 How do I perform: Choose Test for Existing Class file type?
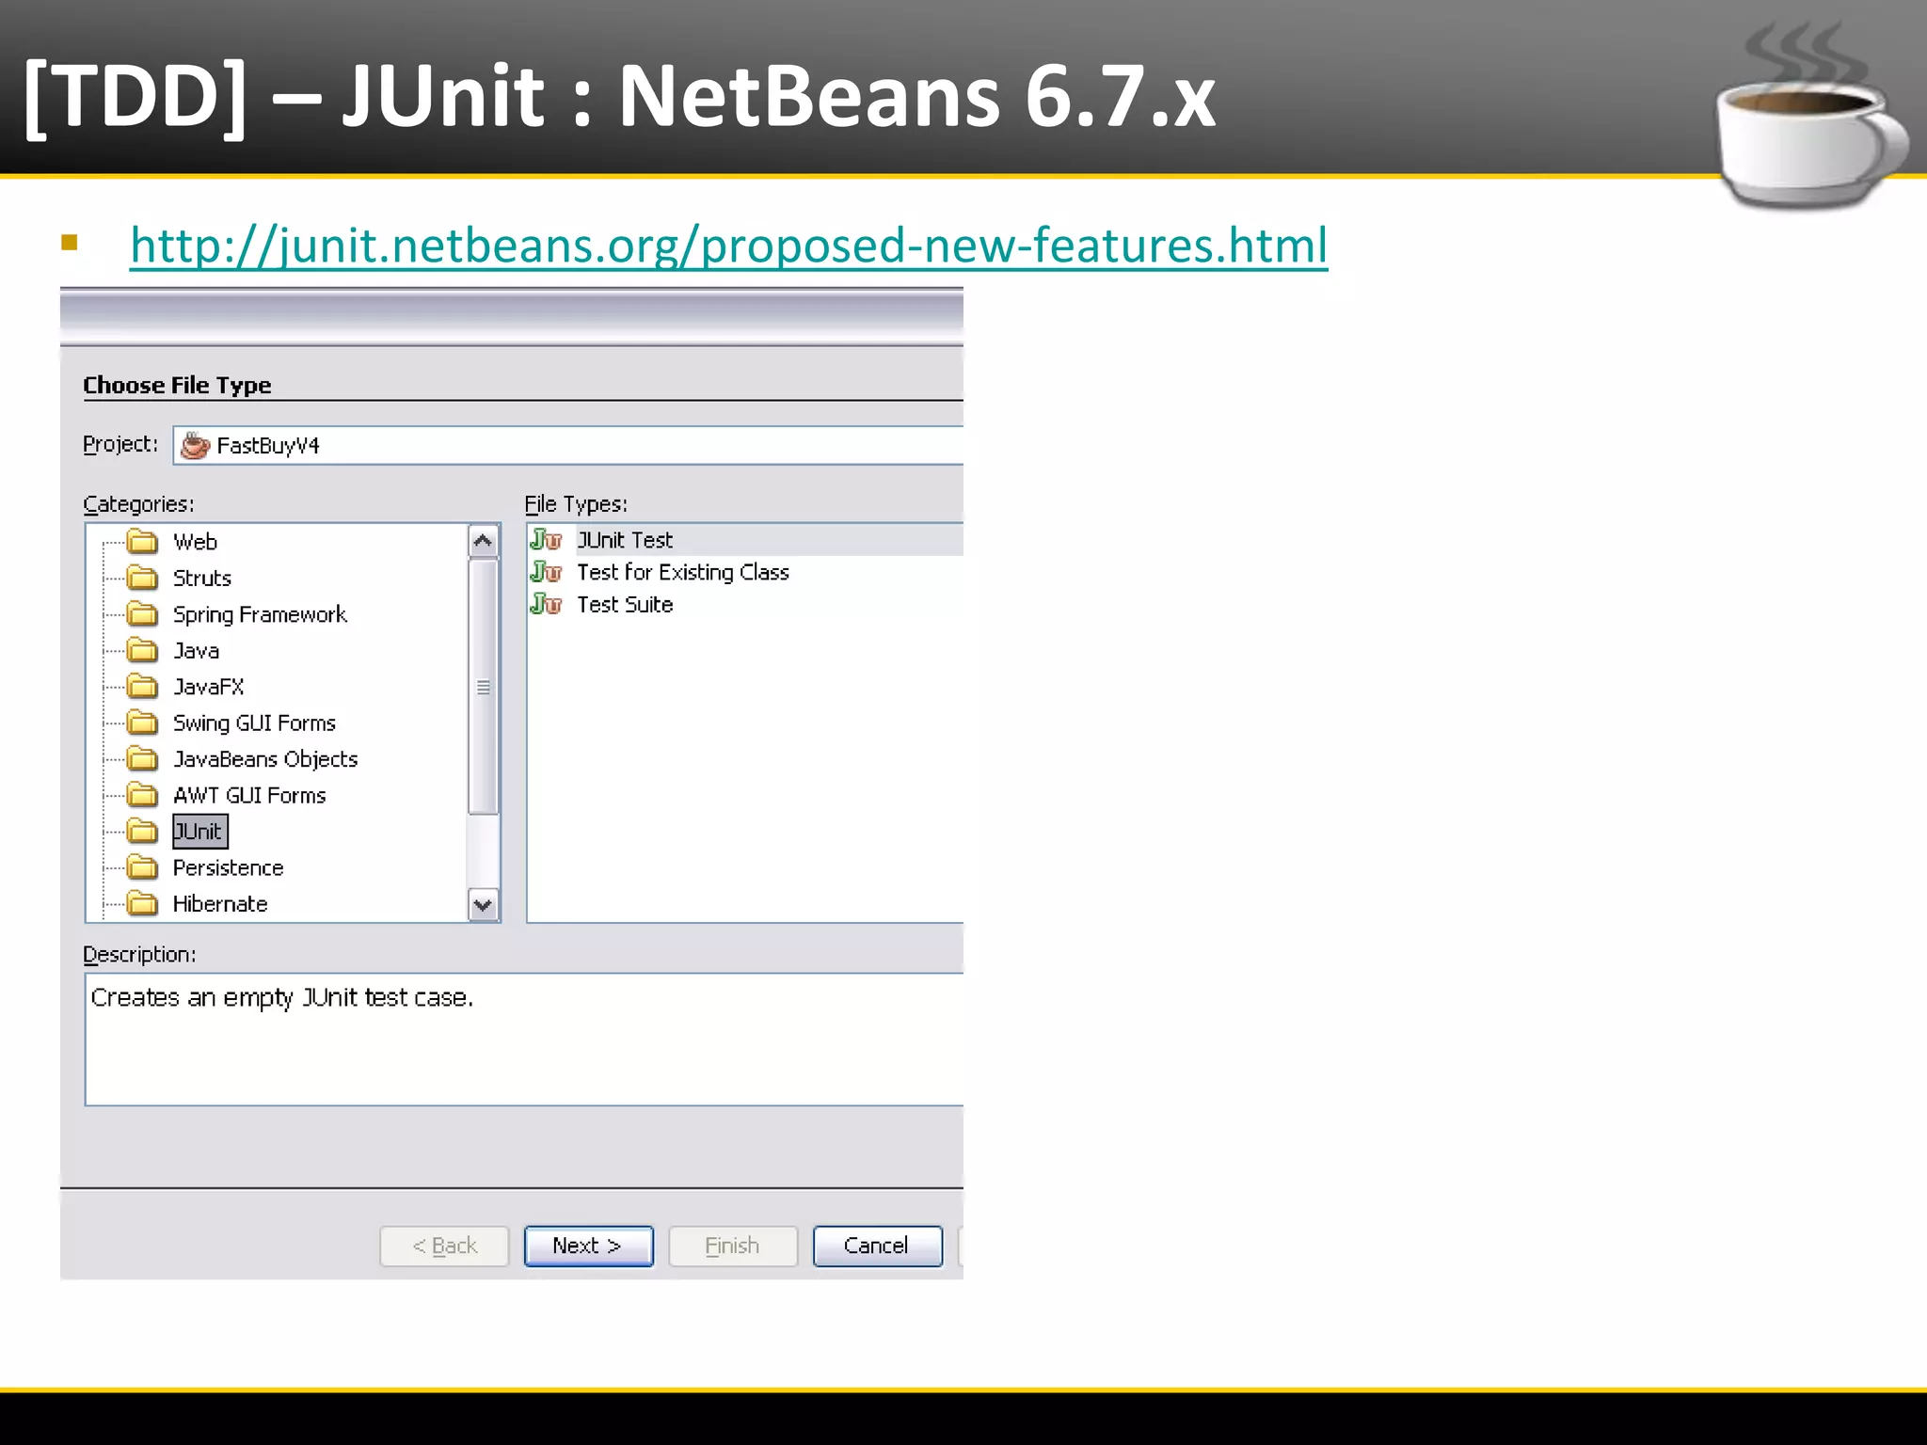click(x=683, y=572)
